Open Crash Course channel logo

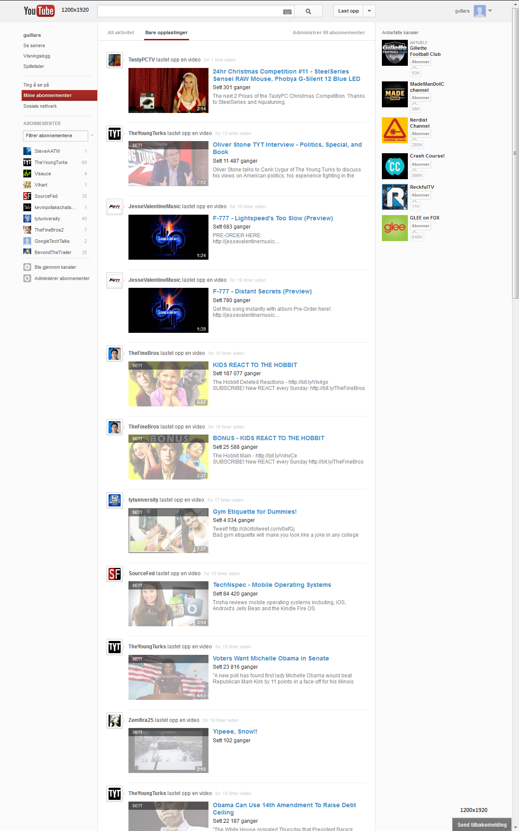[x=395, y=166]
